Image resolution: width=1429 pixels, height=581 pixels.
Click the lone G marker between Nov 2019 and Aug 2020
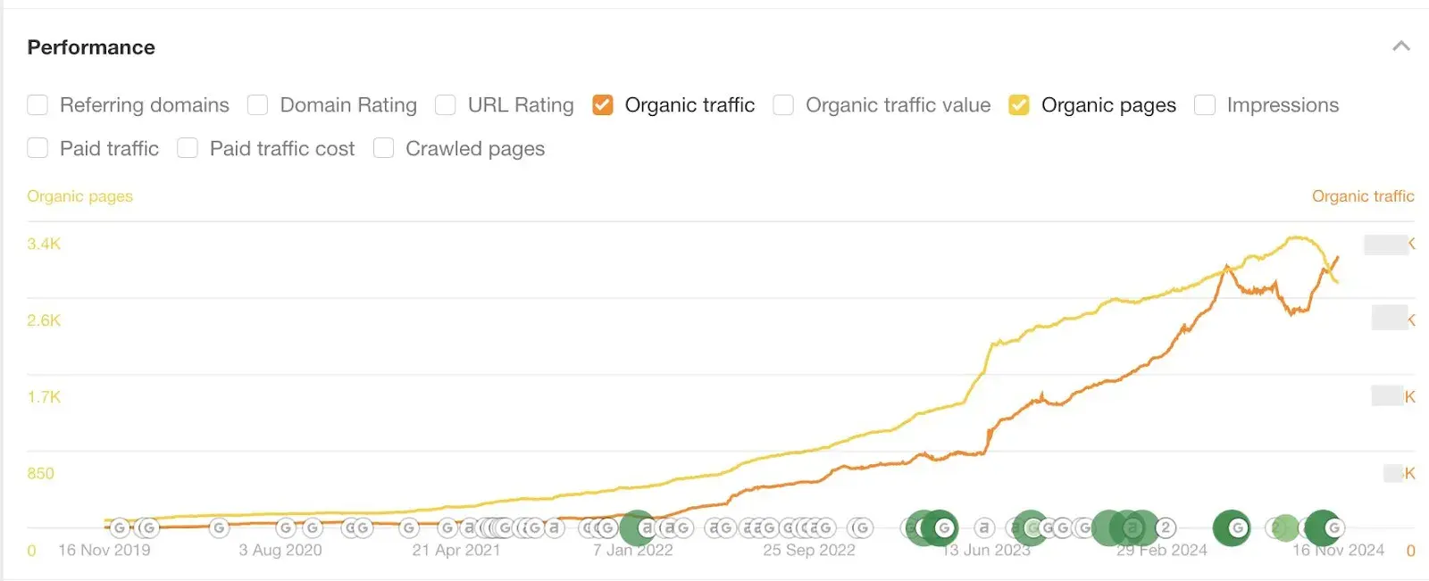tap(220, 528)
